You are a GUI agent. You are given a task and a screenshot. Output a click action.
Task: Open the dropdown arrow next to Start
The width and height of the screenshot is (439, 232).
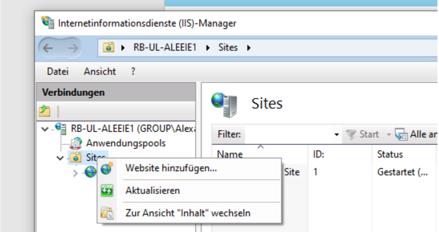tap(388, 135)
